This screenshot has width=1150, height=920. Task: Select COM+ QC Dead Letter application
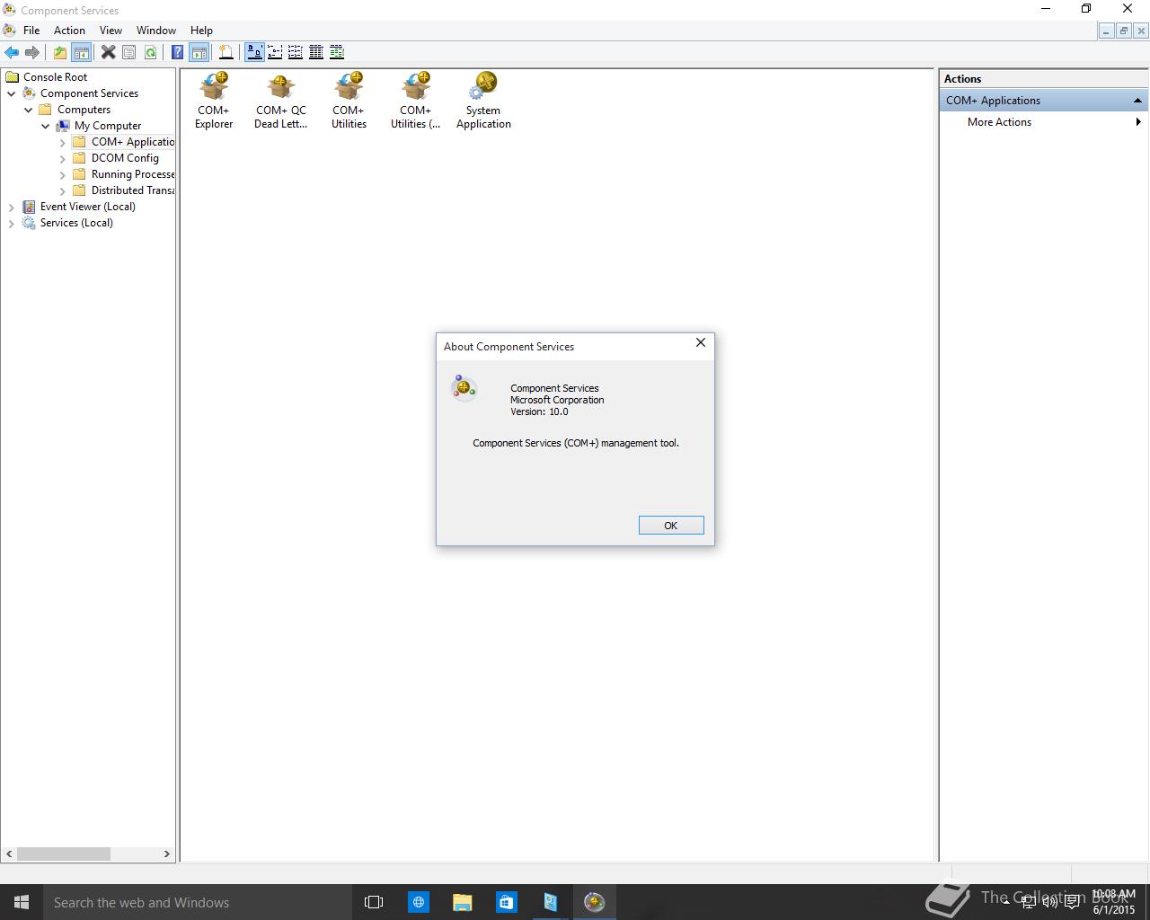[281, 101]
